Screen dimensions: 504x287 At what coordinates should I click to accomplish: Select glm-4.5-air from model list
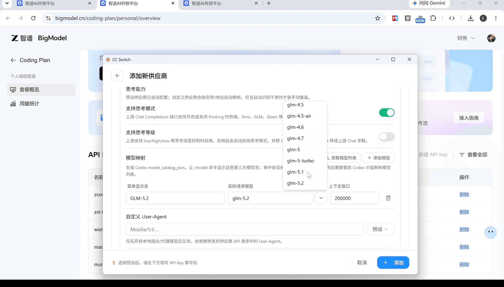pos(305,116)
